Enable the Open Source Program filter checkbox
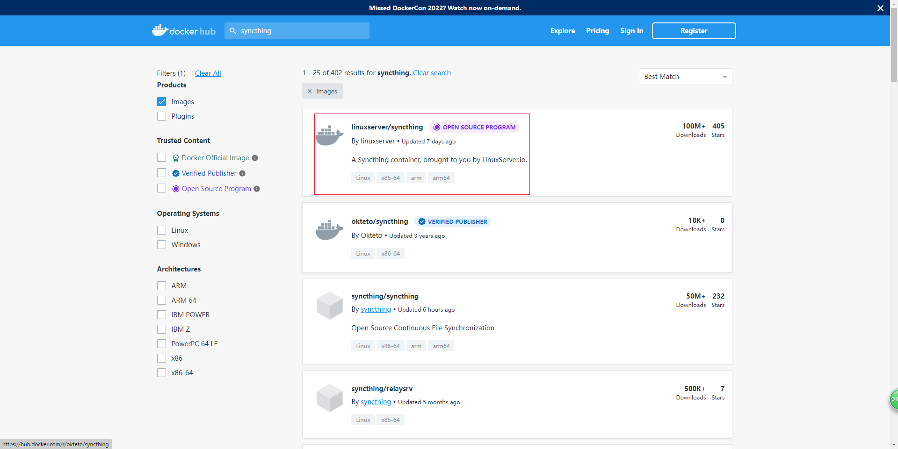This screenshot has width=898, height=449. tap(162, 188)
